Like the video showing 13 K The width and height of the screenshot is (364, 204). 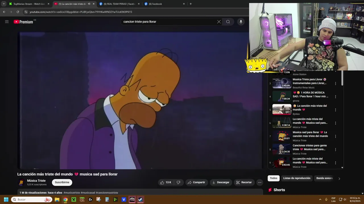click(166, 182)
